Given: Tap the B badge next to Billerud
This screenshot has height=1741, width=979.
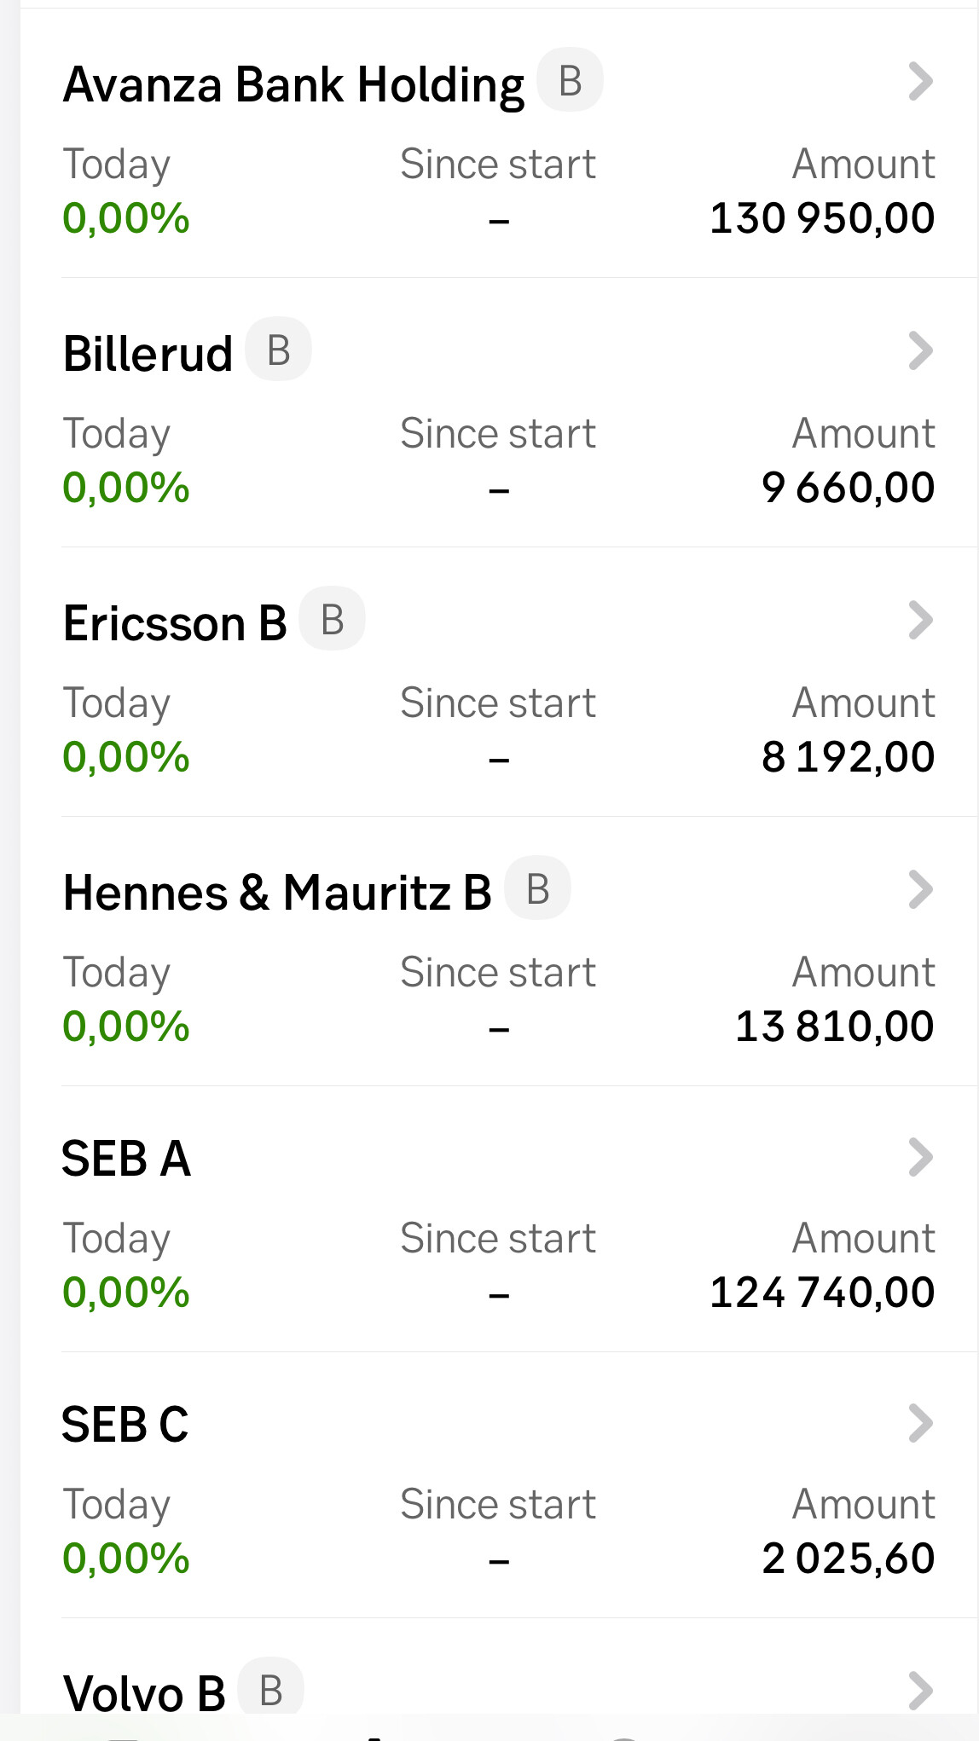Looking at the screenshot, I should coord(278,350).
